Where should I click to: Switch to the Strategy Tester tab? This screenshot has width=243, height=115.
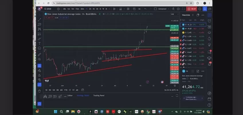pos(83,95)
